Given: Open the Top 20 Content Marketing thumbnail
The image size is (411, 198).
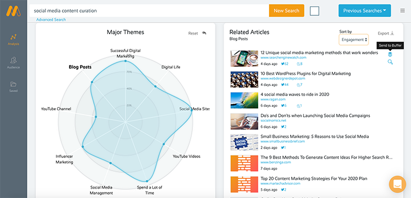Looking at the screenshot, I should [x=244, y=184].
